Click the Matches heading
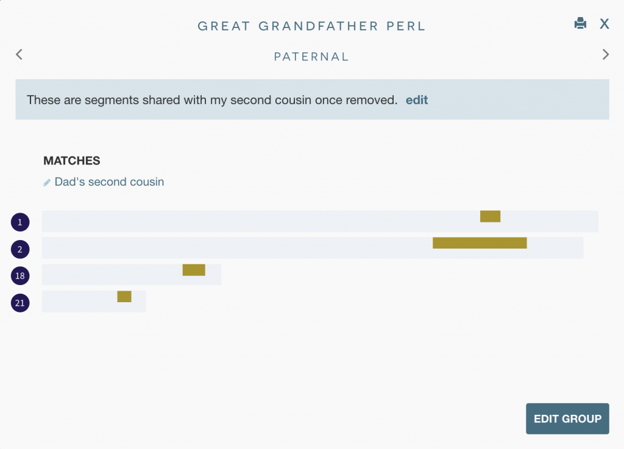624x449 pixels. (x=72, y=161)
